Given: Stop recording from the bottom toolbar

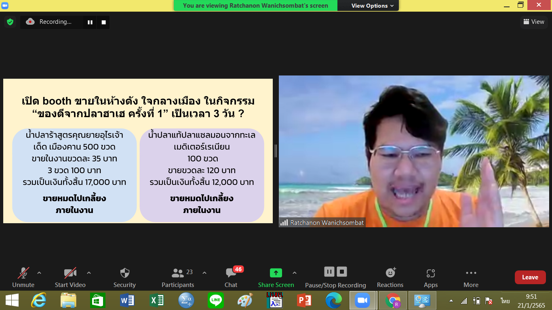Looking at the screenshot, I should [342, 272].
